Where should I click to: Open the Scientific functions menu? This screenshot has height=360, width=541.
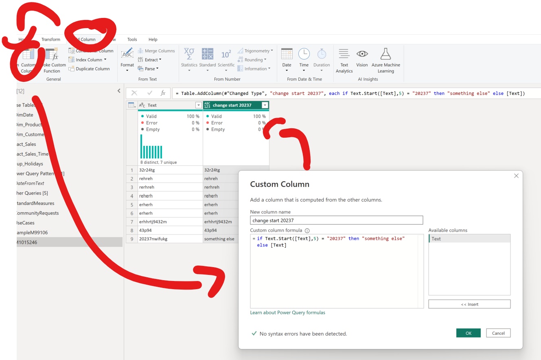(x=226, y=59)
